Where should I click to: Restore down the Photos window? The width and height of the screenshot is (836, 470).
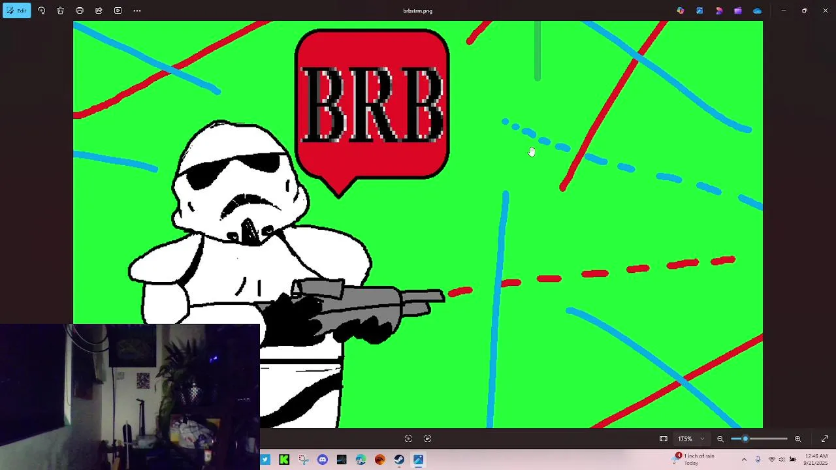click(805, 10)
